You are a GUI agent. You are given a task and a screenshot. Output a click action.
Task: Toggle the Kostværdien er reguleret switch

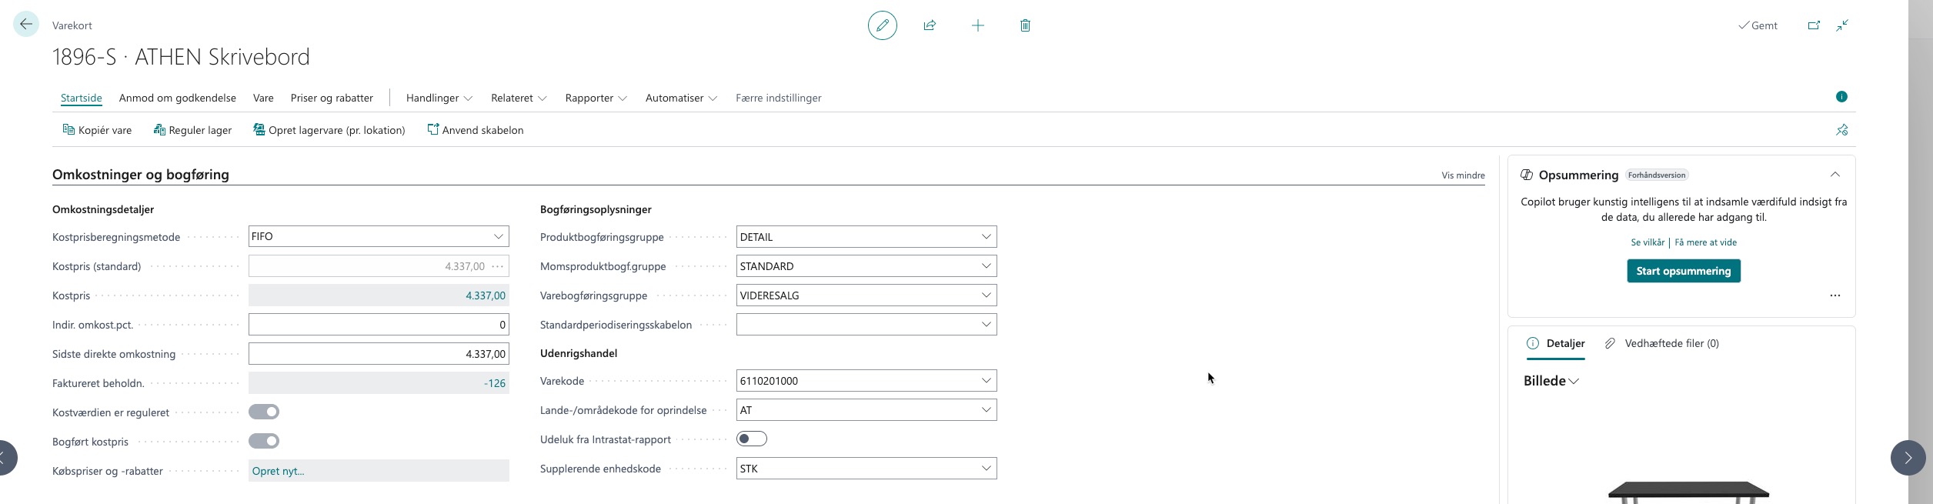tap(264, 412)
